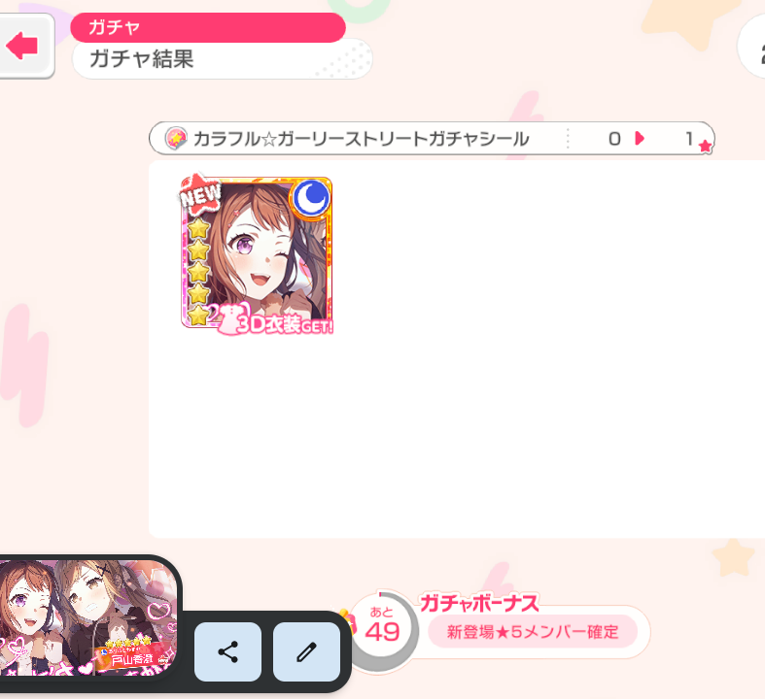Open the screenshot preview thumbnail at bottom-left
Viewport: 765px width, 699px height.
click(87, 617)
